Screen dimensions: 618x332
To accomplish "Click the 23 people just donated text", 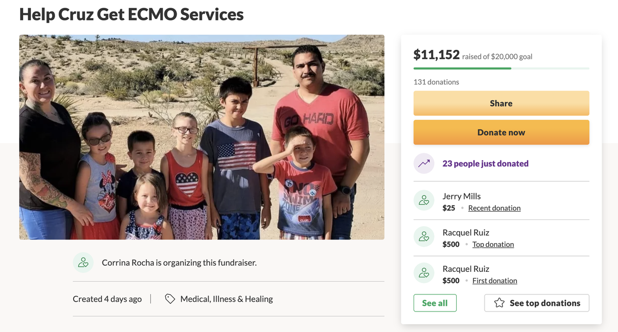I will point(485,163).
